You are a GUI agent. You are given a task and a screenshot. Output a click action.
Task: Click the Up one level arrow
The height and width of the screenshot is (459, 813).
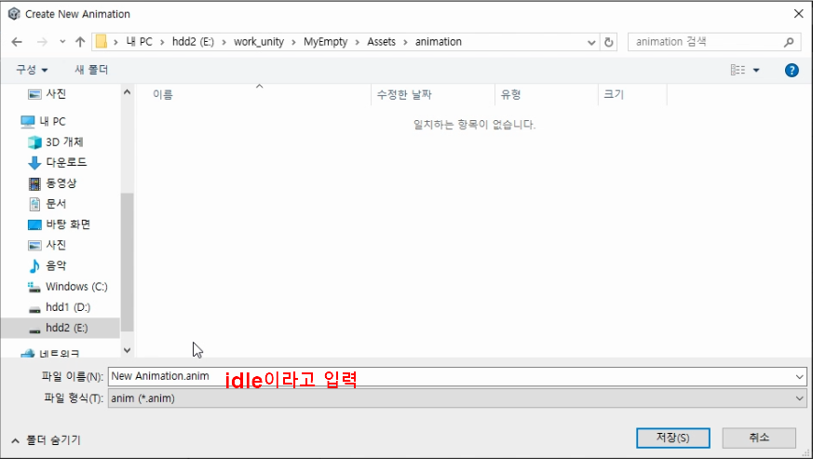(80, 42)
